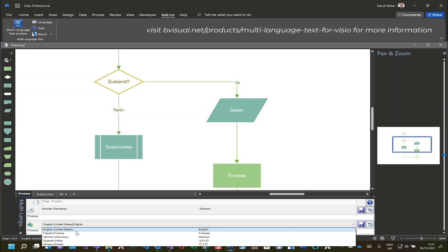This screenshot has height=252, width=448.
Task: Click the 185% zoom level value
Action: (x=442, y=238)
